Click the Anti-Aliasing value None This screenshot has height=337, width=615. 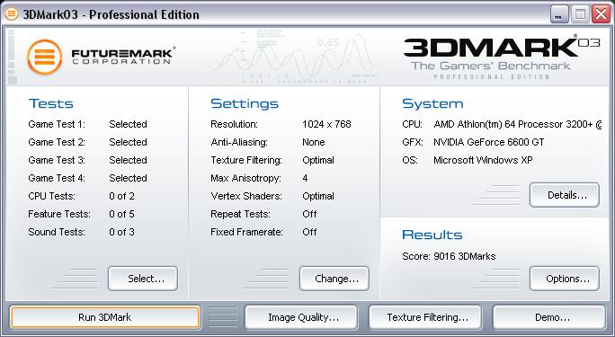[314, 142]
